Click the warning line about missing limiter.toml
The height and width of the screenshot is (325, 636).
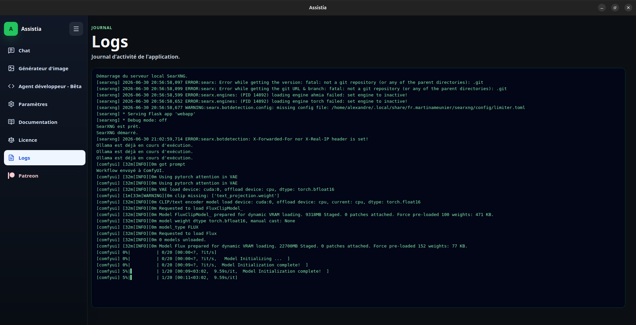(311, 108)
